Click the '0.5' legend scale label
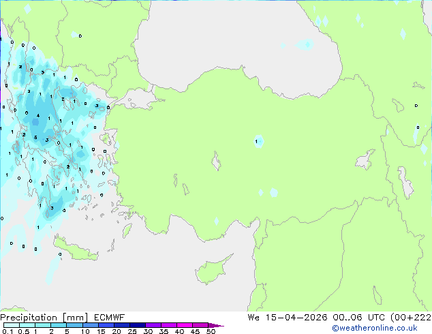This screenshot has height=334, width=432. pyautogui.click(x=23, y=331)
